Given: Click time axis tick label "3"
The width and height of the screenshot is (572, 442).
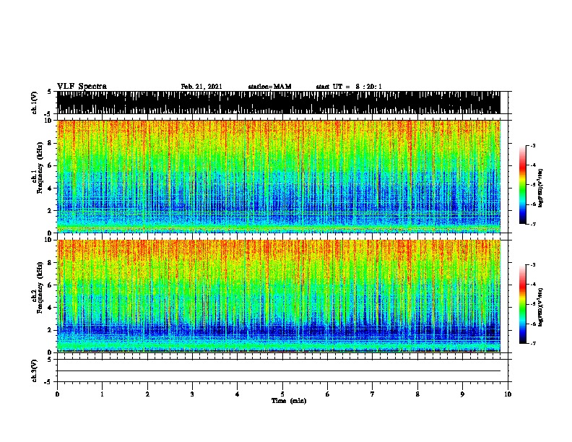Looking at the screenshot, I should 192,394.
